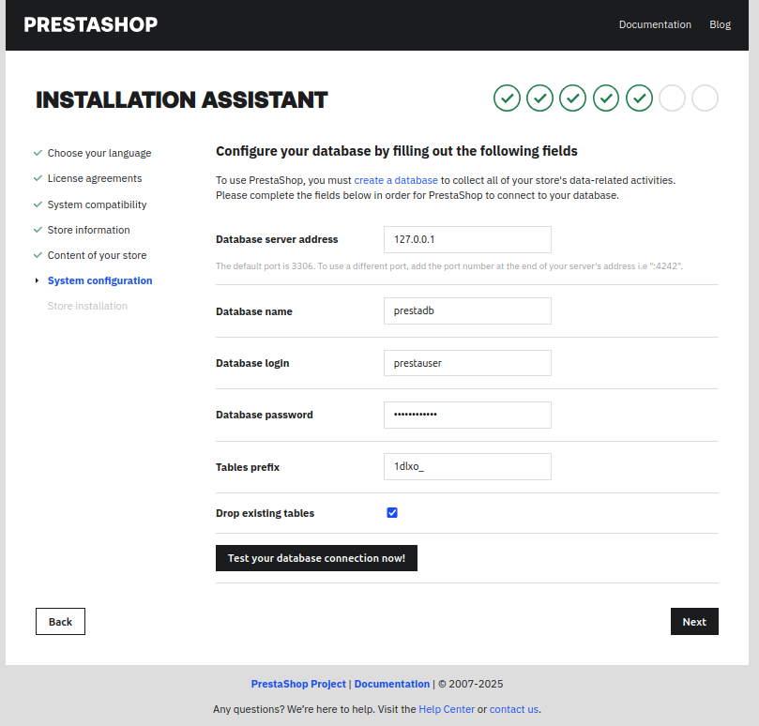Open Blog in the top menu
The width and height of the screenshot is (759, 726).
pyautogui.click(x=720, y=24)
